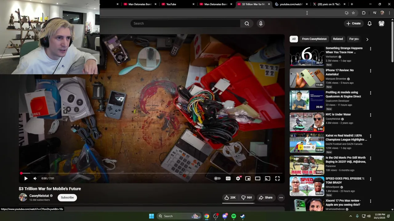Viewport: 394px width, 221px height.
Task: Toggle the autoplay switch in the player
Action: [x=217, y=178]
